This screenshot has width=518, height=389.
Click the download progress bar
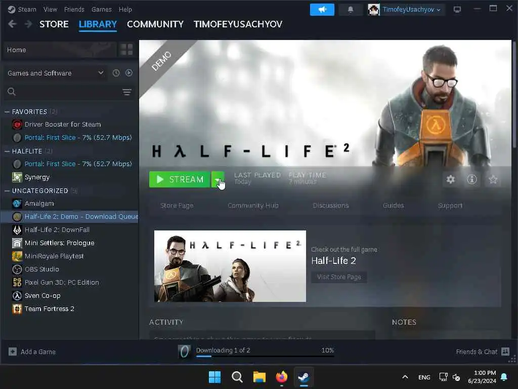point(265,356)
